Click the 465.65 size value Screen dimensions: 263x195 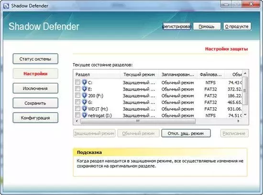(235, 103)
